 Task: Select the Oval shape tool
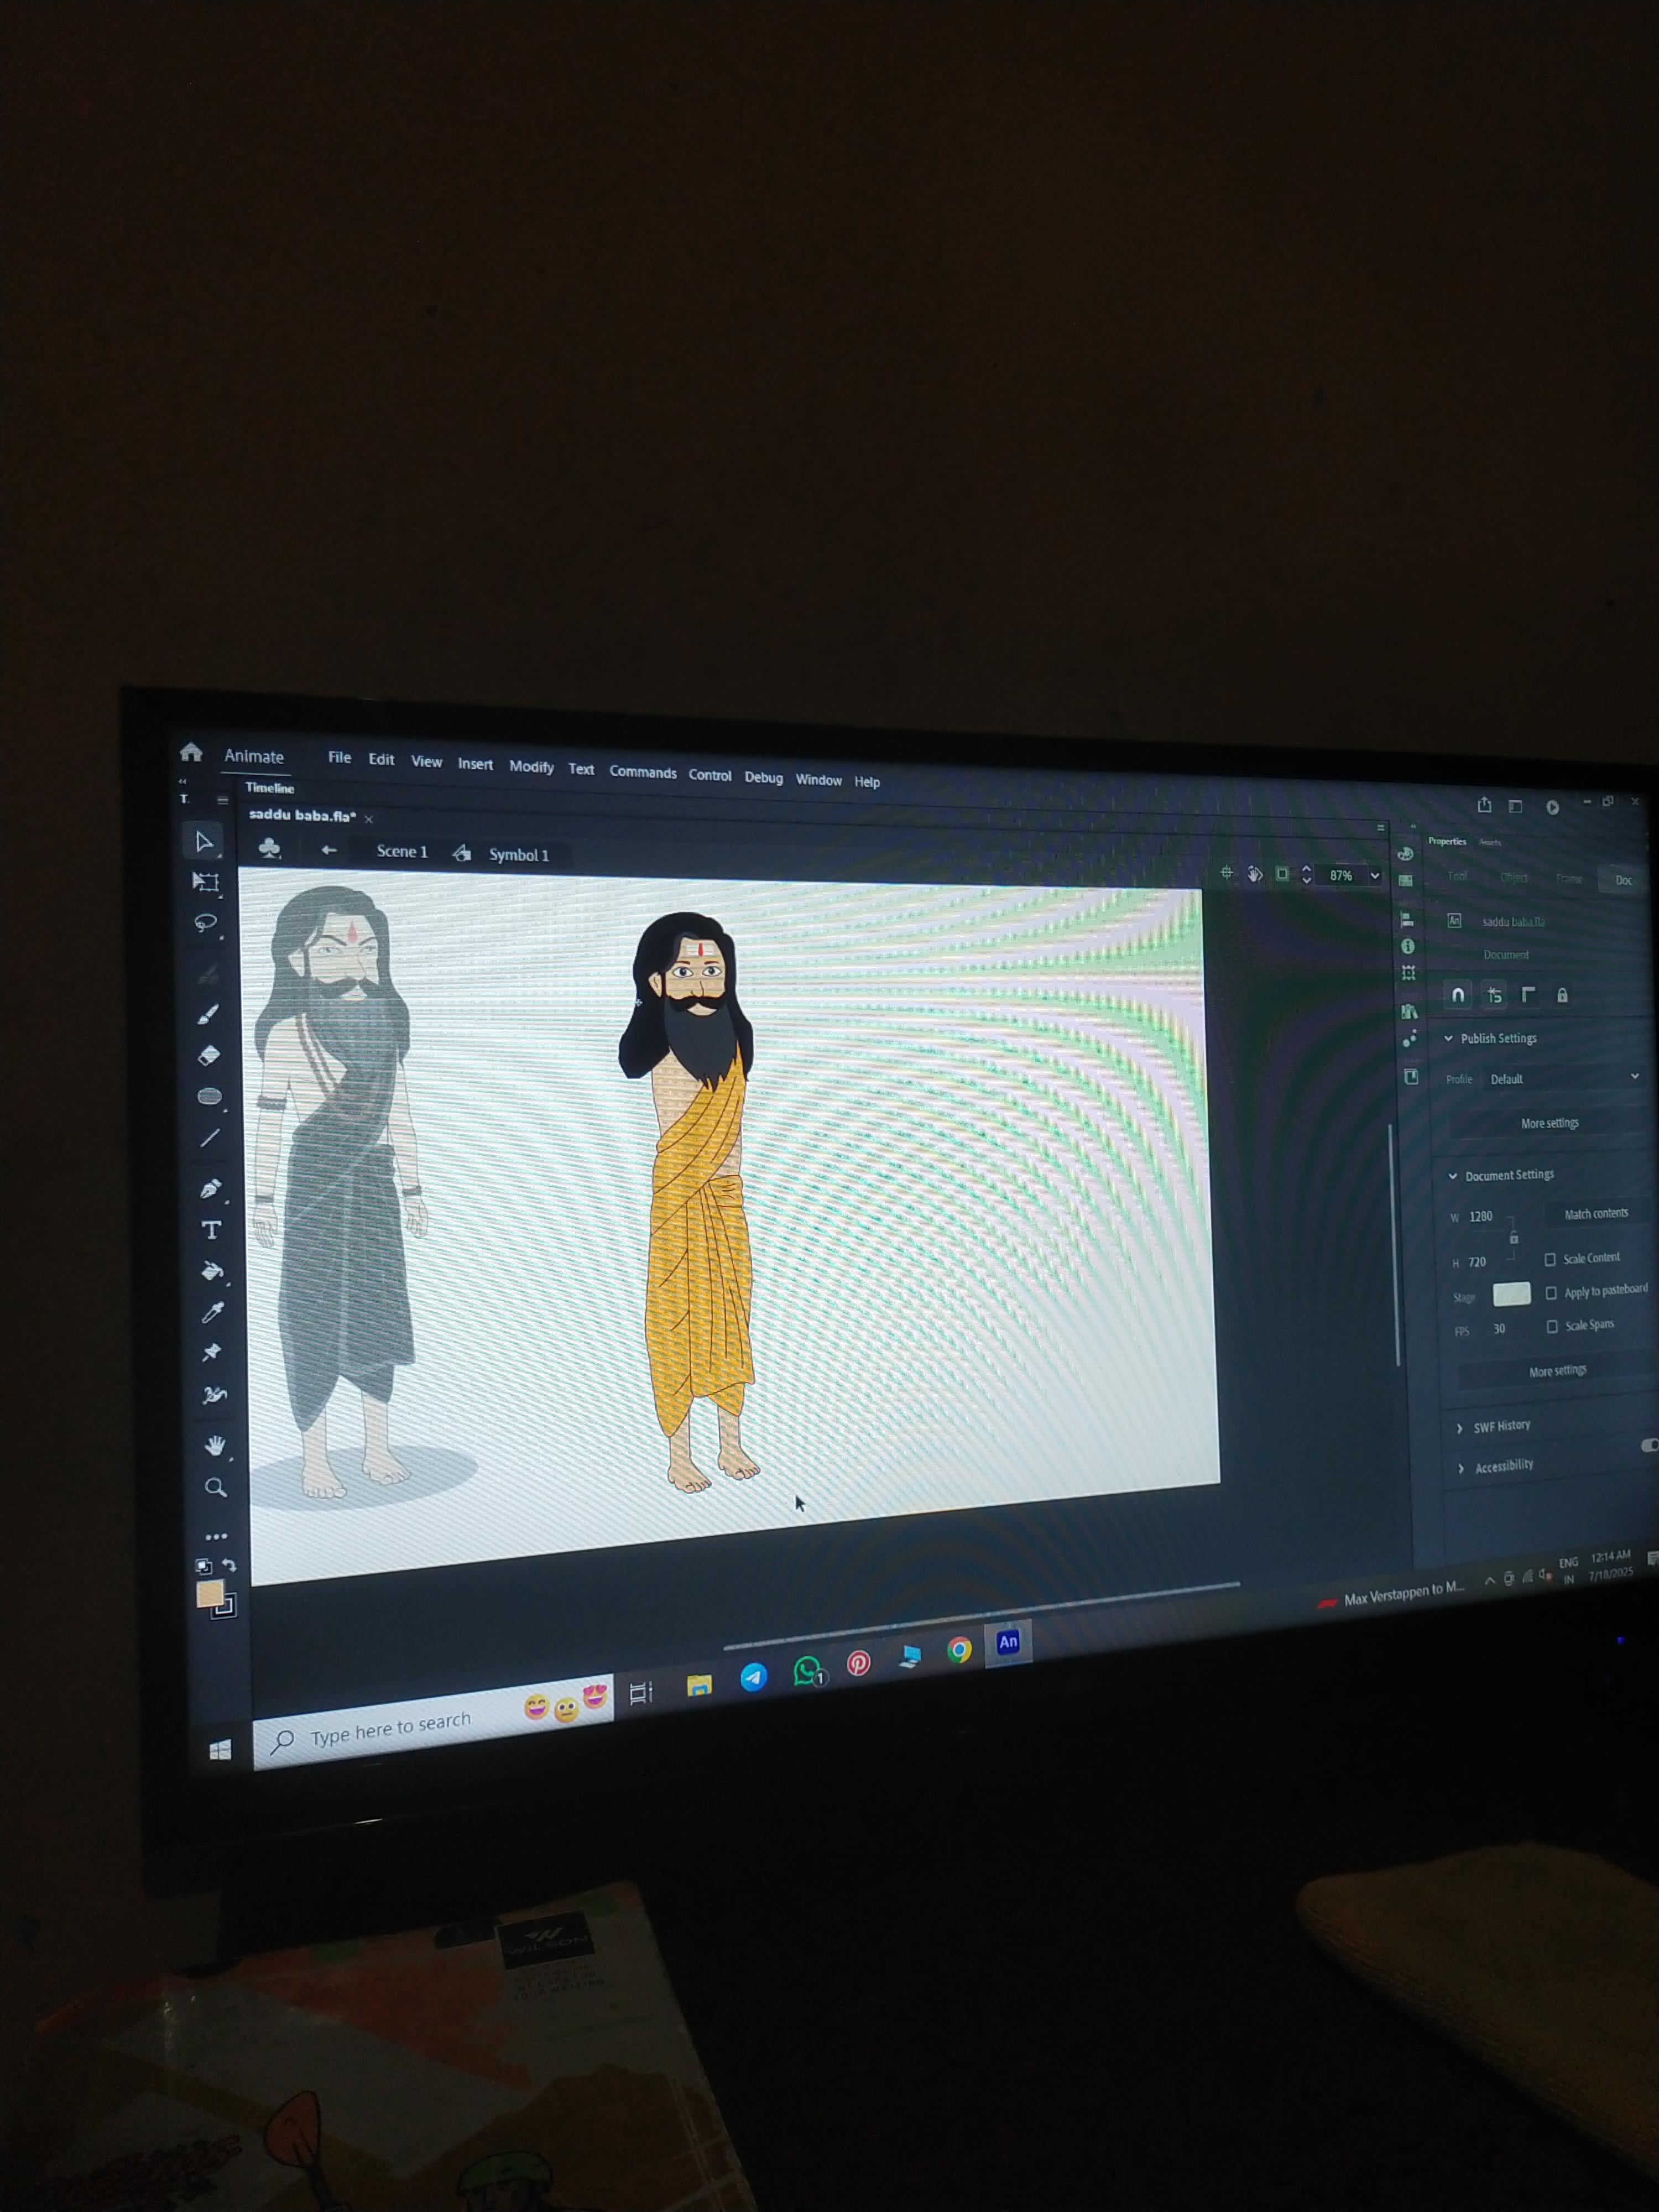tap(209, 1096)
